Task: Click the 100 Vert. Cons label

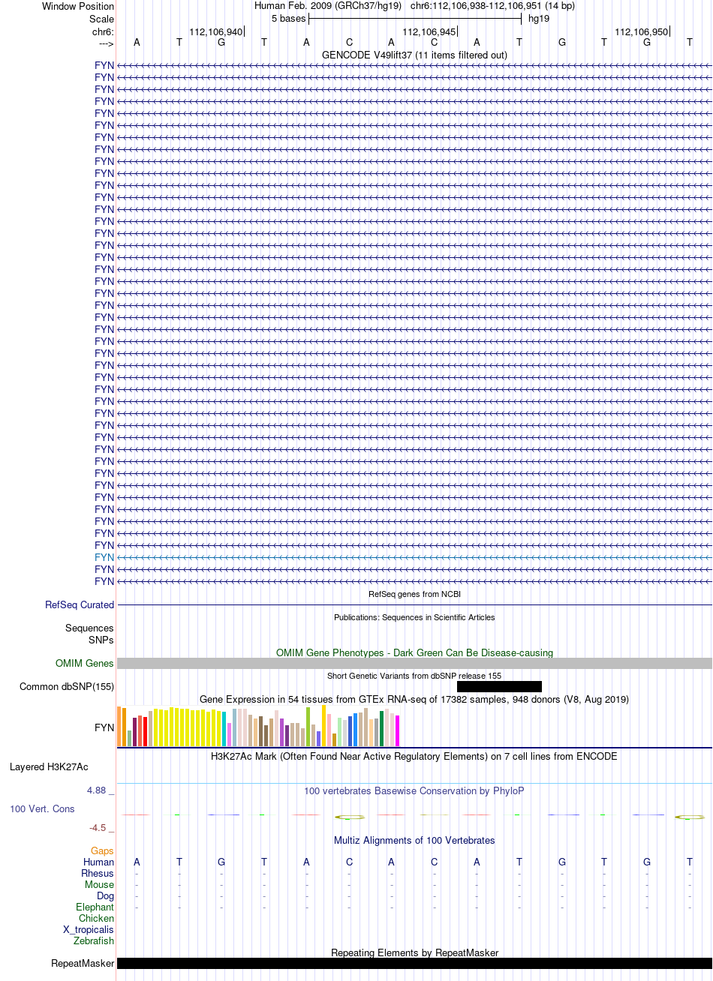Action: pos(42,808)
